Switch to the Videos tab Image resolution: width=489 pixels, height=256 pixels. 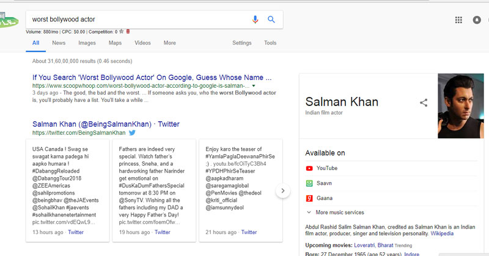pyautogui.click(x=142, y=43)
